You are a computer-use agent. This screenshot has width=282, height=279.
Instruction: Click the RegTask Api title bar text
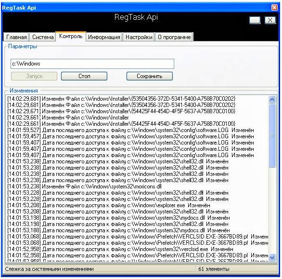click(19, 8)
